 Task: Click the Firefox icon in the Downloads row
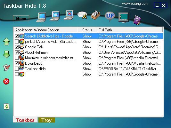coord(22,63)
